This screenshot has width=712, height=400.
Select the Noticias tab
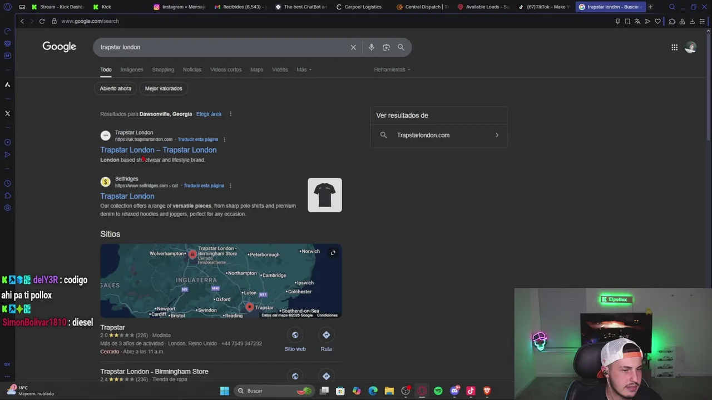point(192,69)
